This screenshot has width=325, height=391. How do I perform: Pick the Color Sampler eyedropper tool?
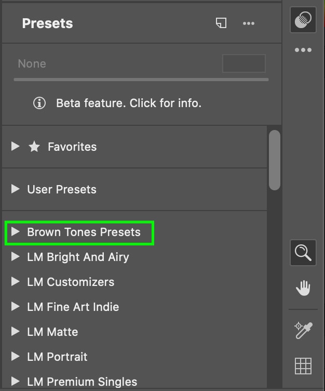[x=303, y=330]
